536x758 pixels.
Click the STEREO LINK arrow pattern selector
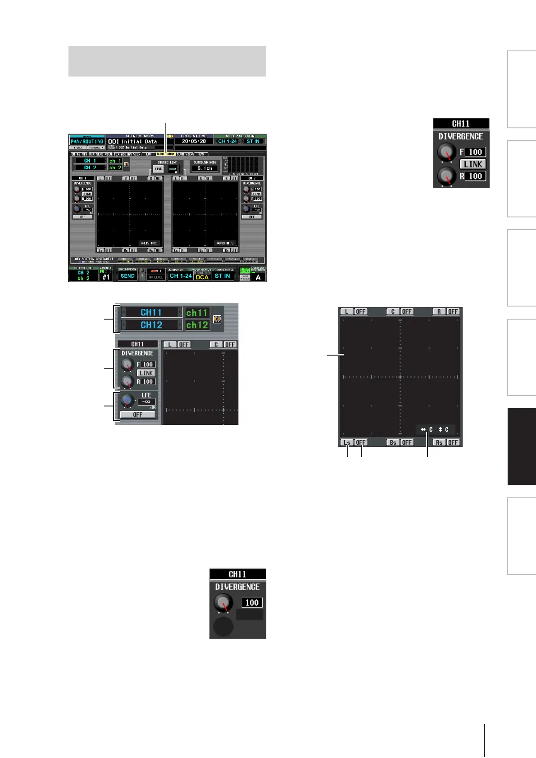pos(173,169)
